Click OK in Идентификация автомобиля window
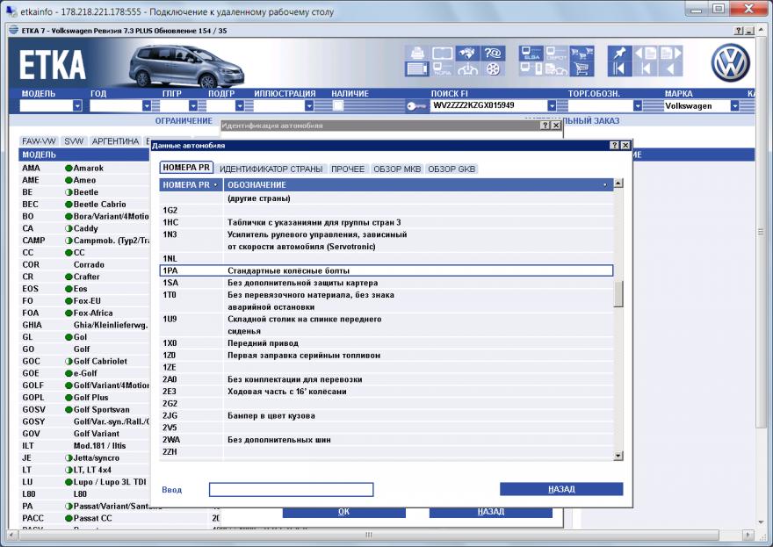The width and height of the screenshot is (773, 547). pyautogui.click(x=343, y=512)
